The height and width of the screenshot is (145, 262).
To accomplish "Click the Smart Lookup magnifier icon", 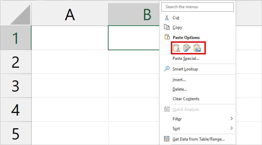I will coord(167,69).
